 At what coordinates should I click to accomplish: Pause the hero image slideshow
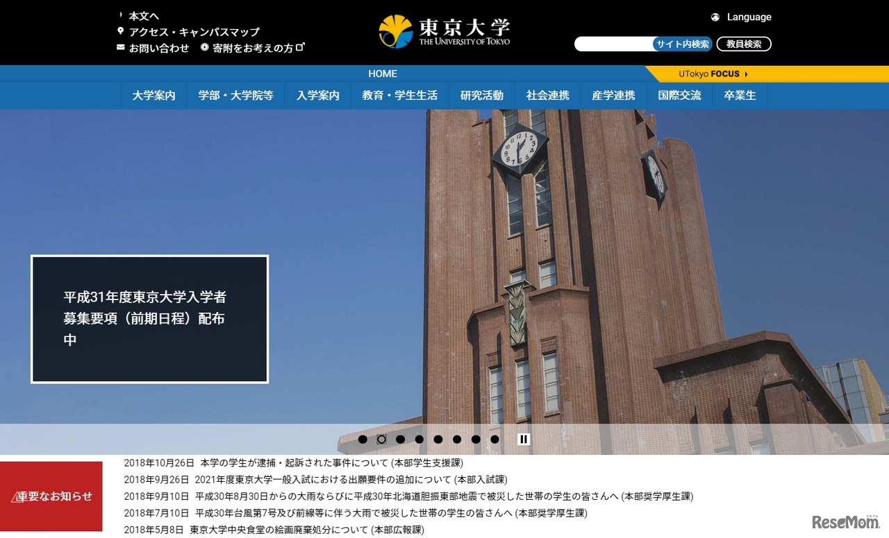coord(524,438)
